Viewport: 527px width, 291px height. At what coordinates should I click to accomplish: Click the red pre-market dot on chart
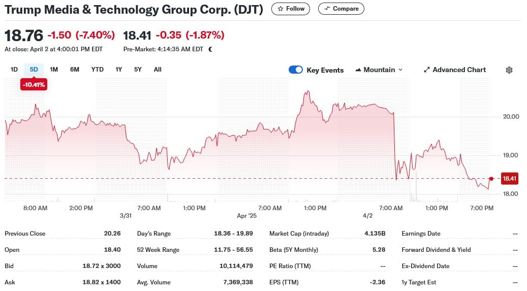[x=491, y=179]
